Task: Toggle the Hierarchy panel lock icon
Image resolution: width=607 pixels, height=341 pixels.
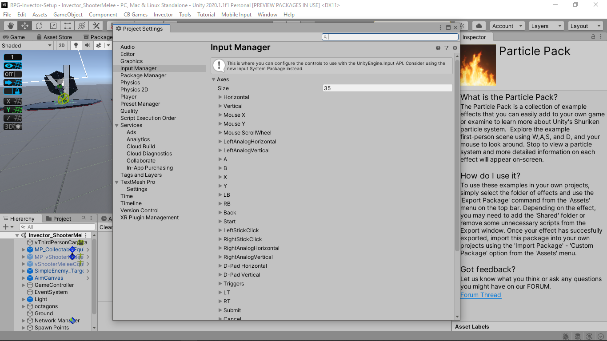Action: (83, 218)
